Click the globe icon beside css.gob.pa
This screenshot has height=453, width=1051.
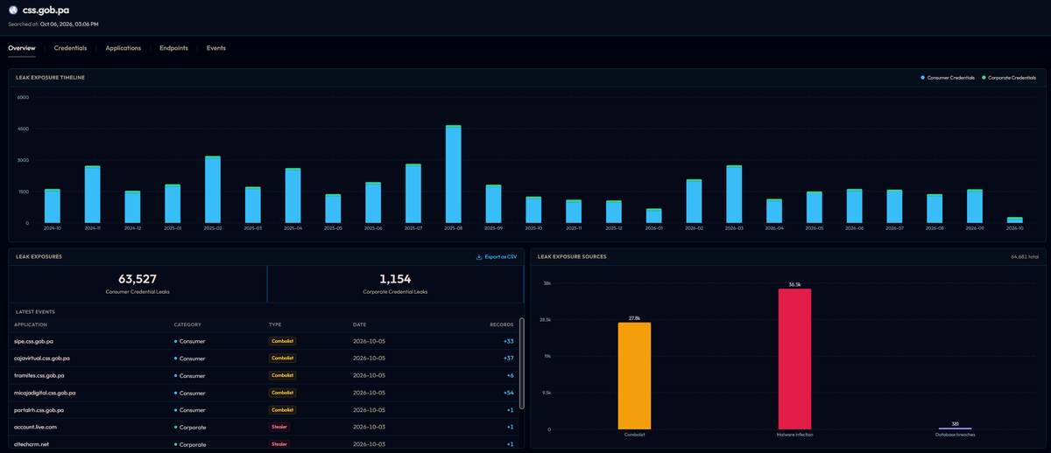[13, 10]
